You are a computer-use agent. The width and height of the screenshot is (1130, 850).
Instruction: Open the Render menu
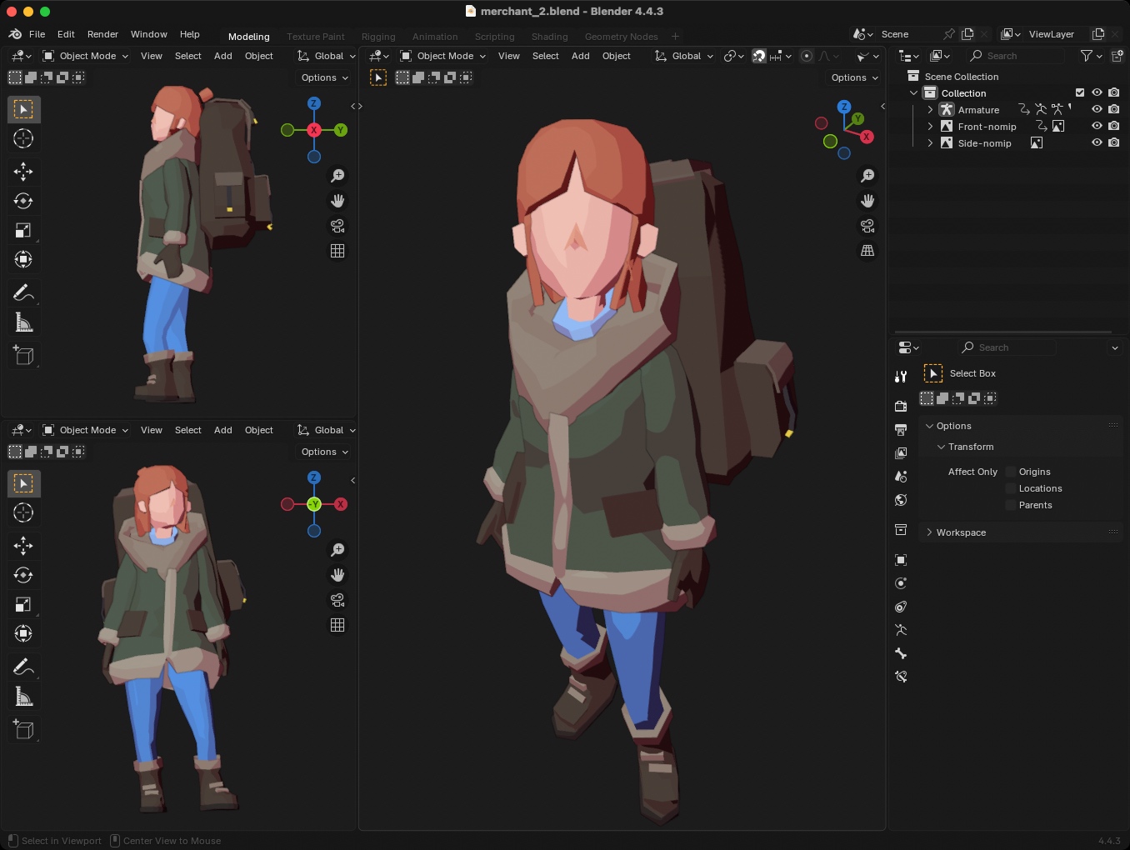point(102,34)
